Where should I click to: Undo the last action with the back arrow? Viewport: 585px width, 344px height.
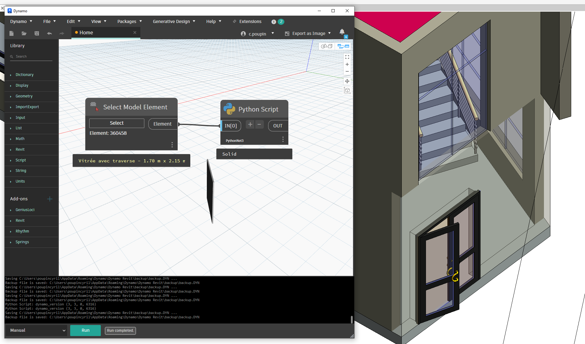pyautogui.click(x=49, y=33)
